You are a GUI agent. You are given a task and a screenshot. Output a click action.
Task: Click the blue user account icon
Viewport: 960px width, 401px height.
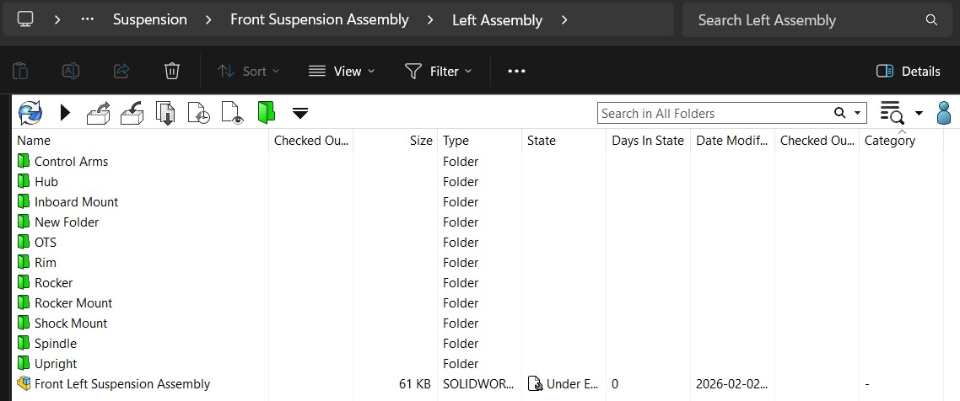(x=946, y=112)
